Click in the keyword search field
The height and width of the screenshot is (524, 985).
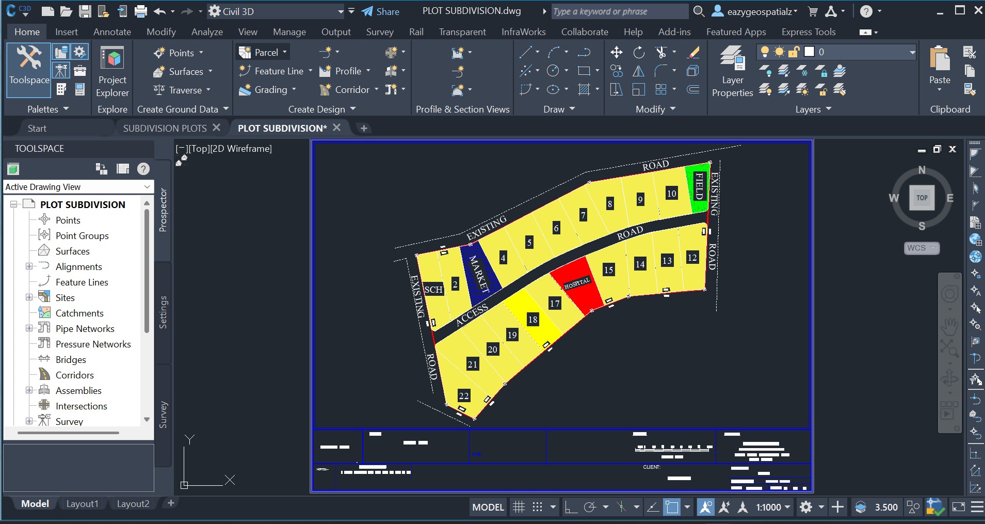(x=619, y=11)
